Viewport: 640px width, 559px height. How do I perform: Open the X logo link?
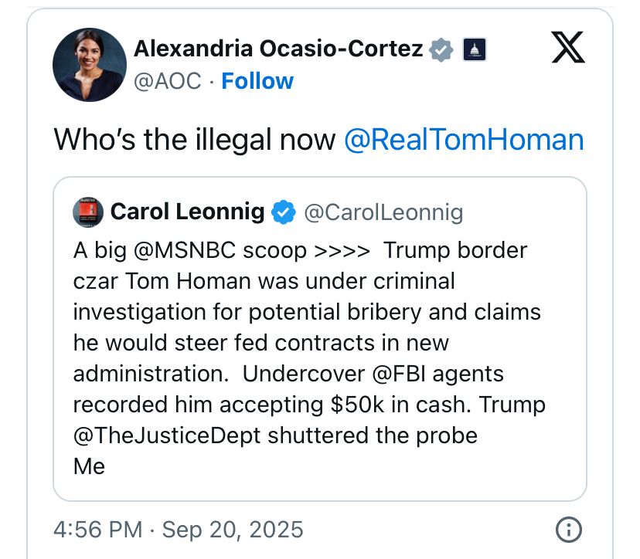tap(568, 47)
